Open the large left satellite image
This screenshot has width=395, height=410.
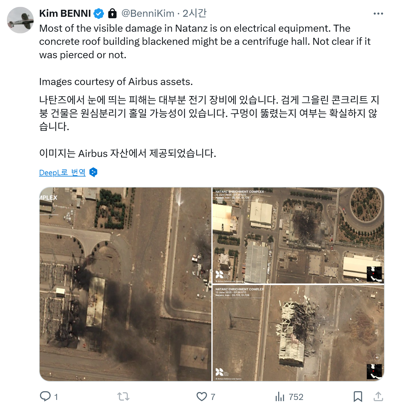coord(125,284)
